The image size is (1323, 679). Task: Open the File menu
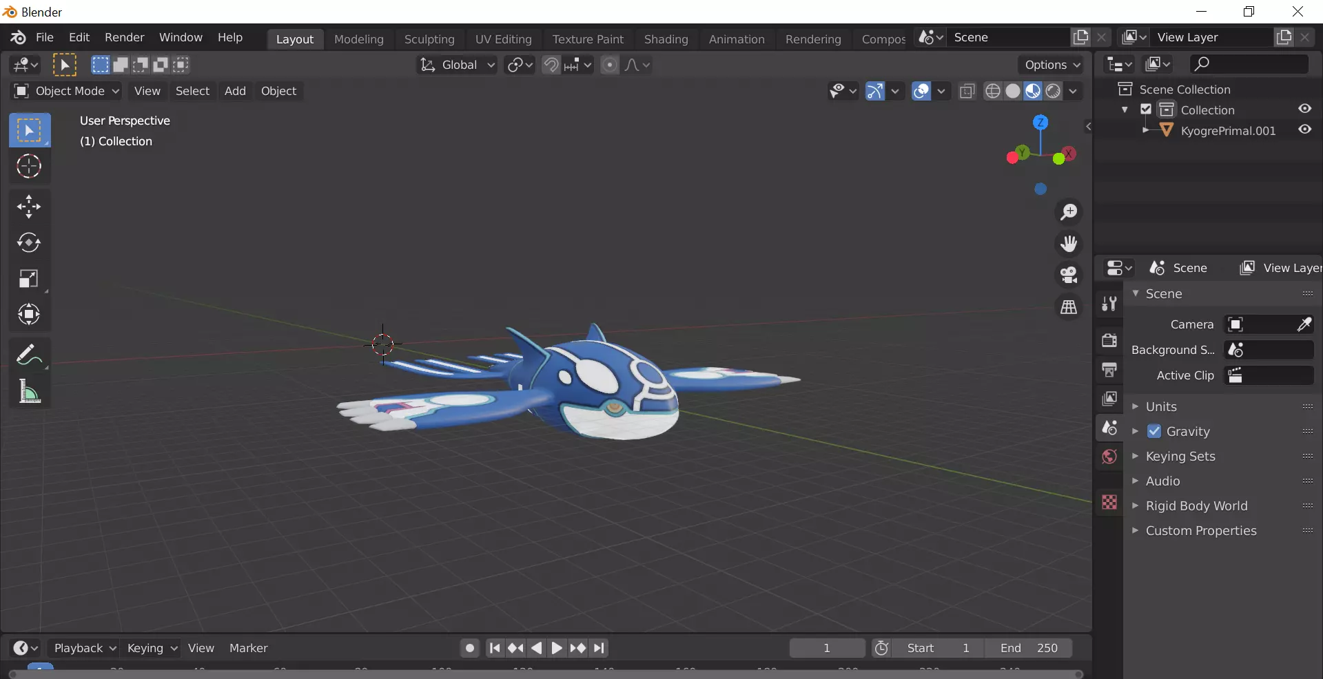click(x=45, y=37)
